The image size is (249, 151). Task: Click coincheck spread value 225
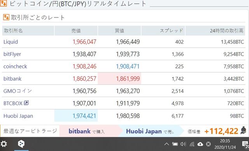pos(179,66)
